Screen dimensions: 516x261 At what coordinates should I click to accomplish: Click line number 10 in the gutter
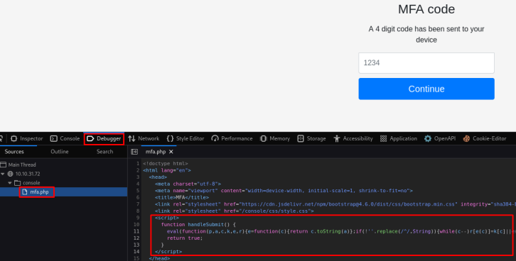click(136, 225)
